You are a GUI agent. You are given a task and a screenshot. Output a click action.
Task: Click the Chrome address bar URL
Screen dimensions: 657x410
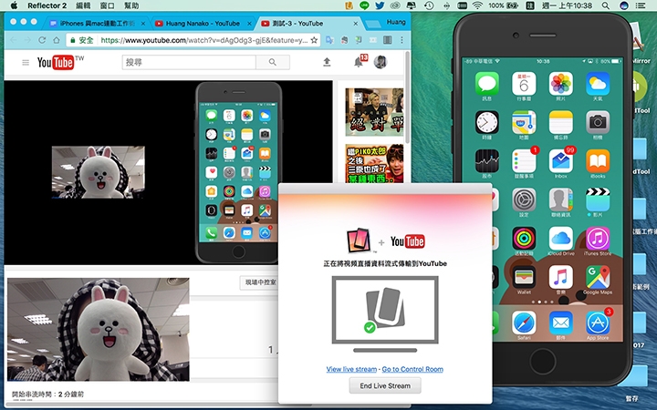click(x=204, y=40)
